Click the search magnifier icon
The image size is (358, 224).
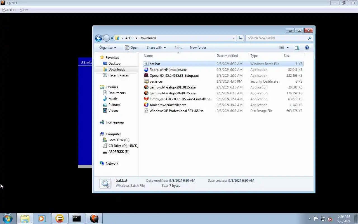pyautogui.click(x=309, y=38)
